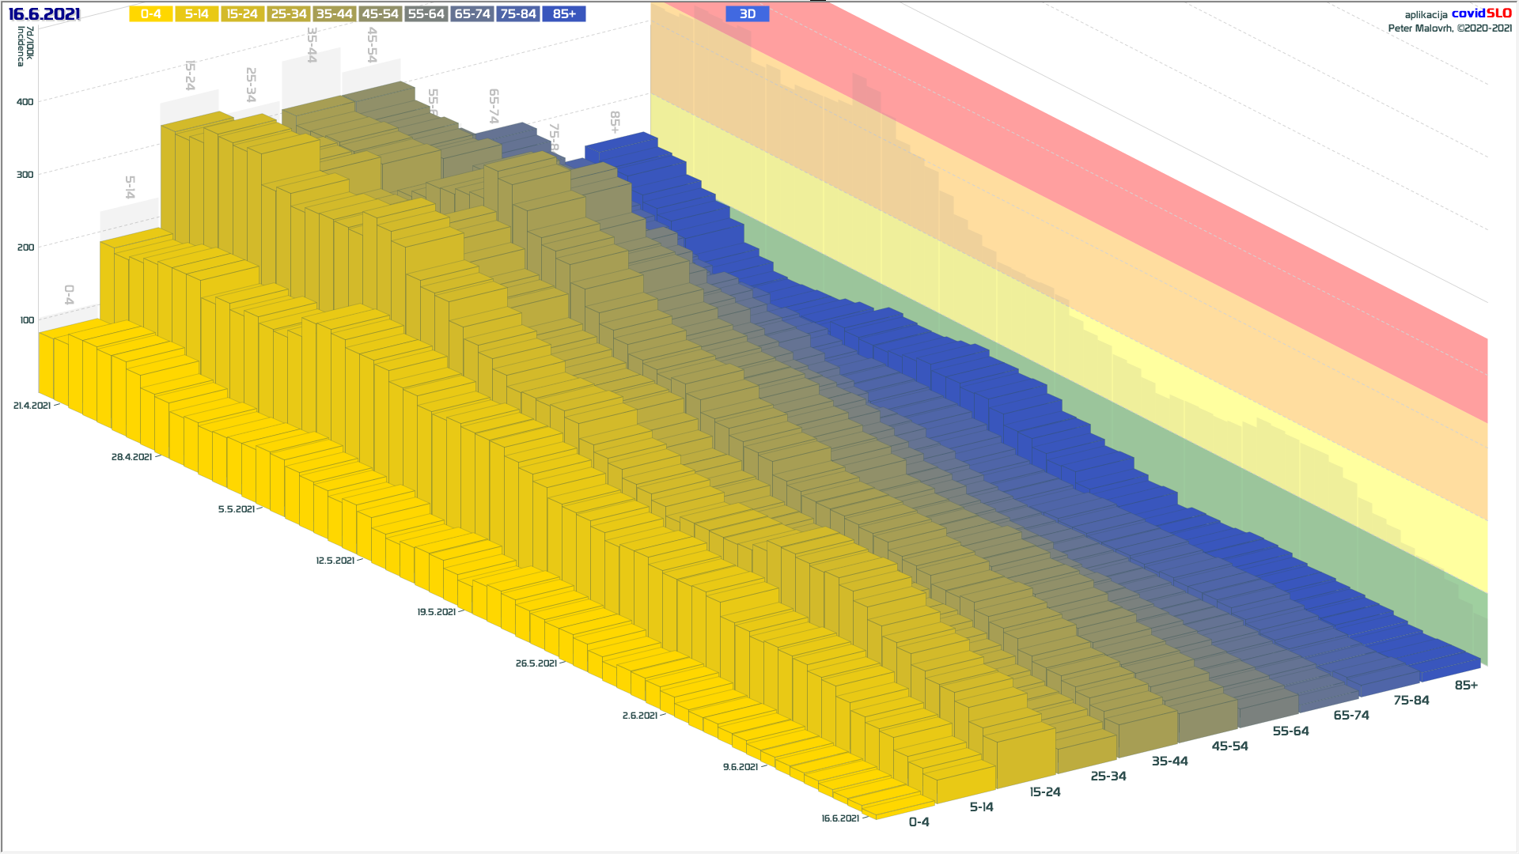Click the covidSLO application link
This screenshot has width=1519, height=854.
pos(1481,13)
